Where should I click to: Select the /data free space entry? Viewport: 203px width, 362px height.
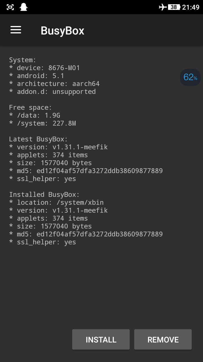pyautogui.click(x=35, y=115)
